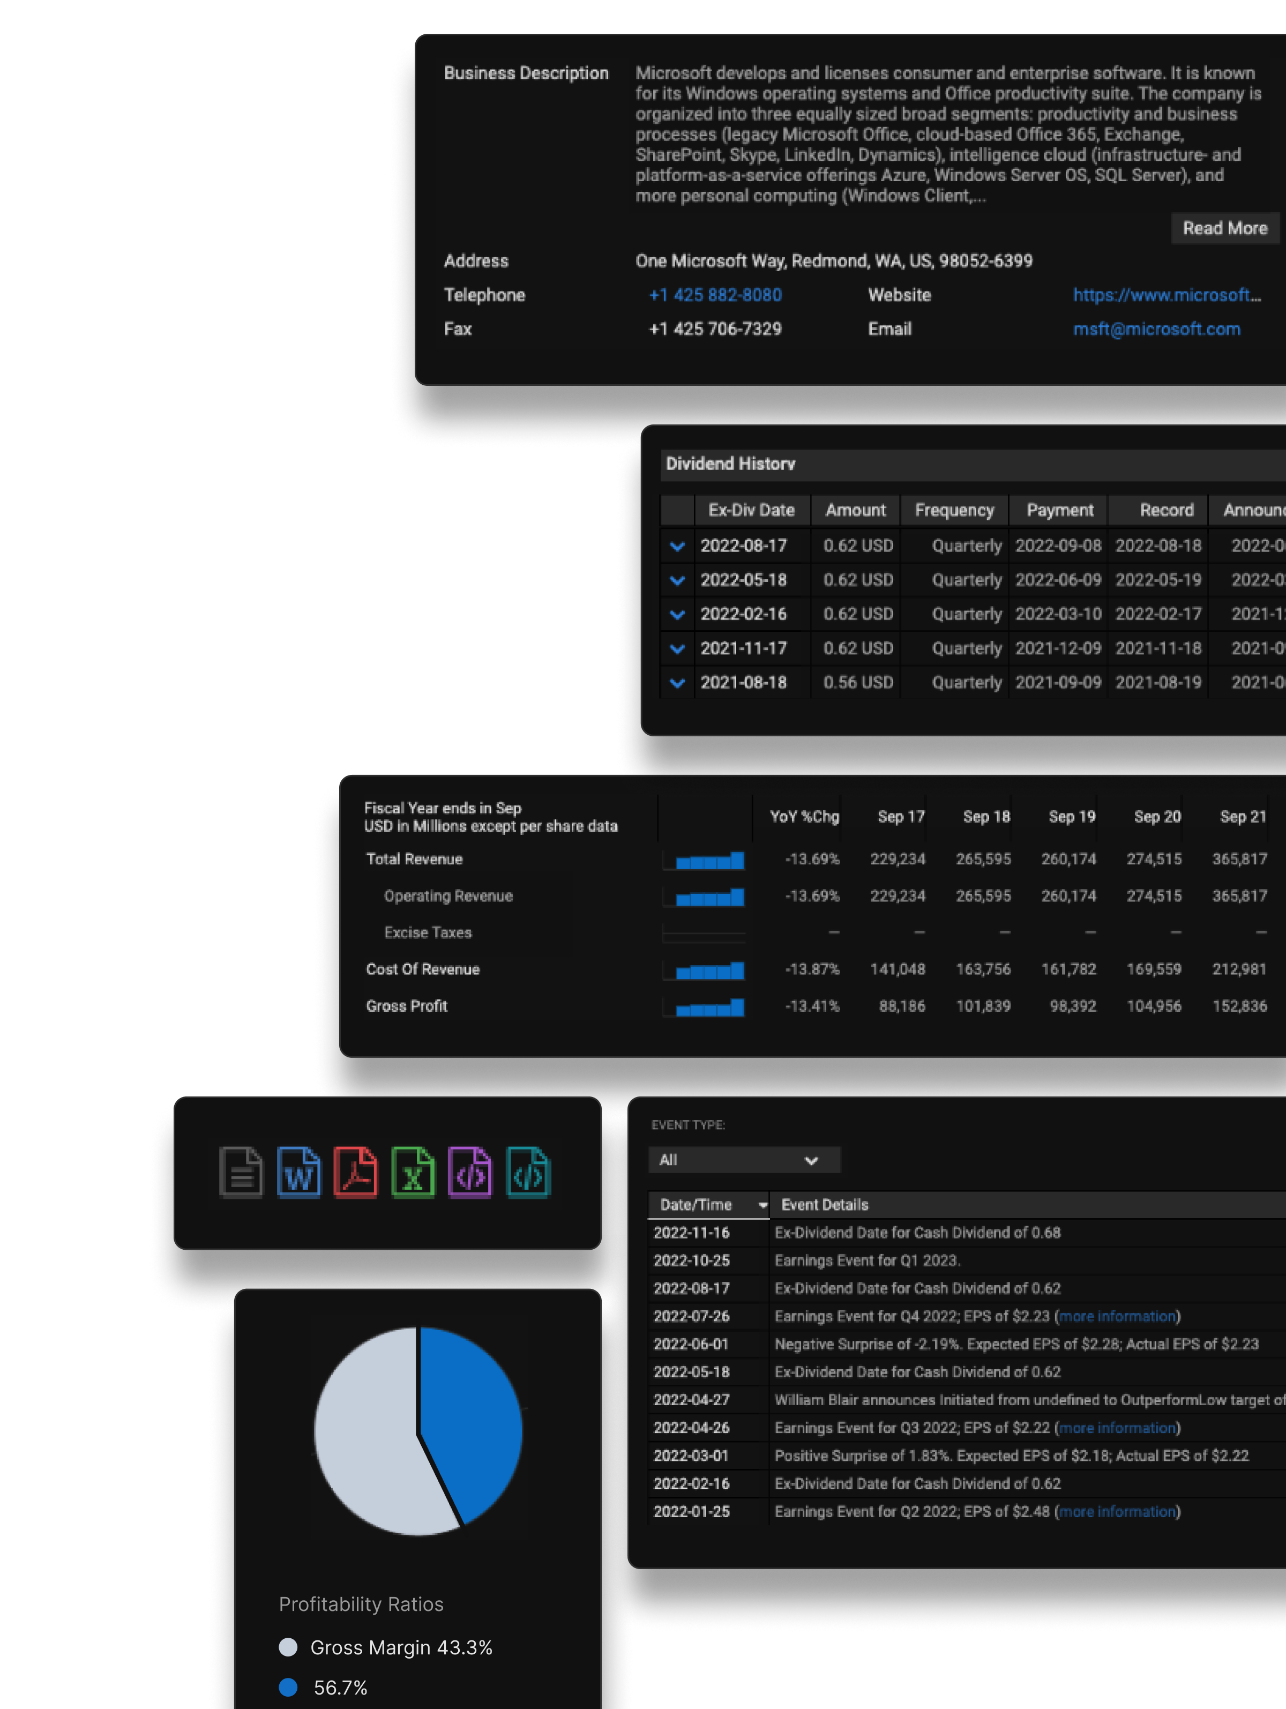Expand the 2022-02-16 dividend row chevron
1286x1709 pixels.
(x=677, y=614)
